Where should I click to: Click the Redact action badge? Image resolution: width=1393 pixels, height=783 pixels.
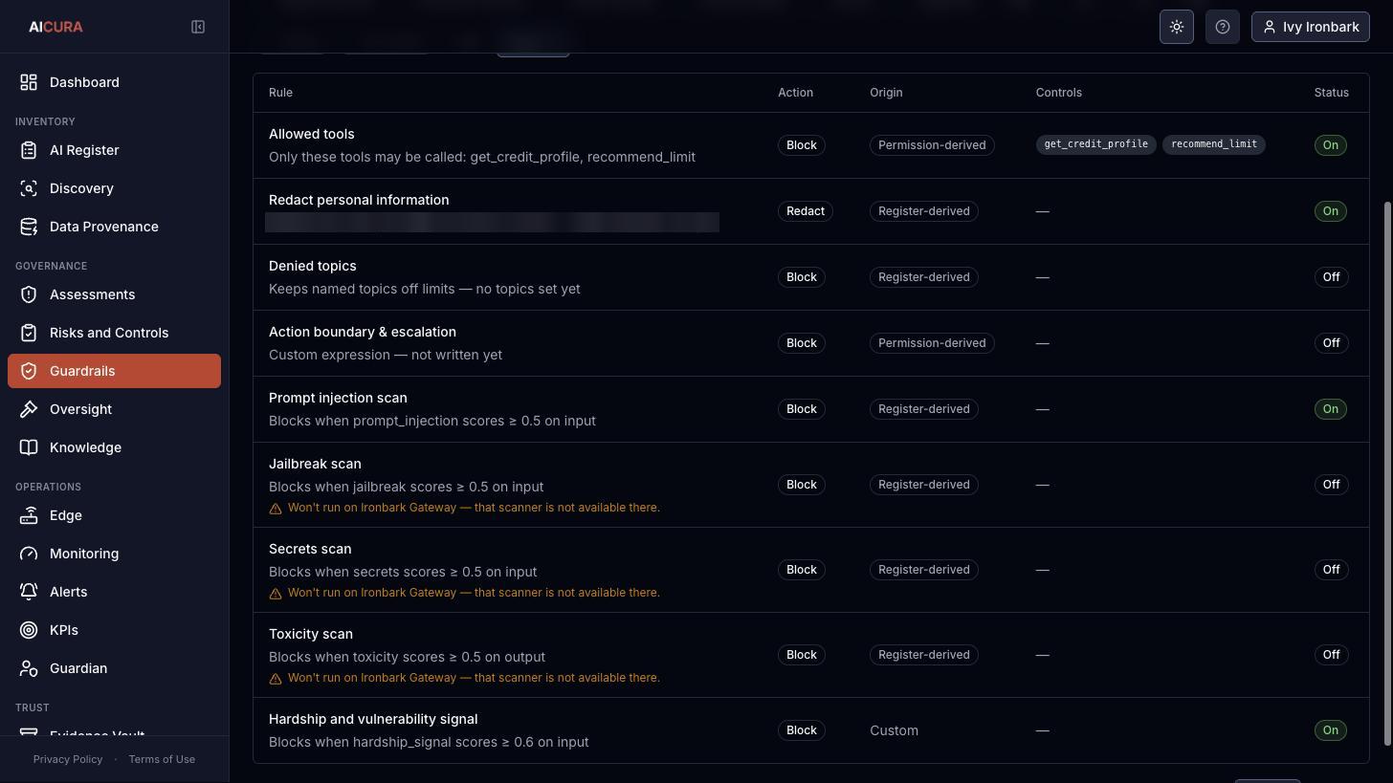coord(805,211)
